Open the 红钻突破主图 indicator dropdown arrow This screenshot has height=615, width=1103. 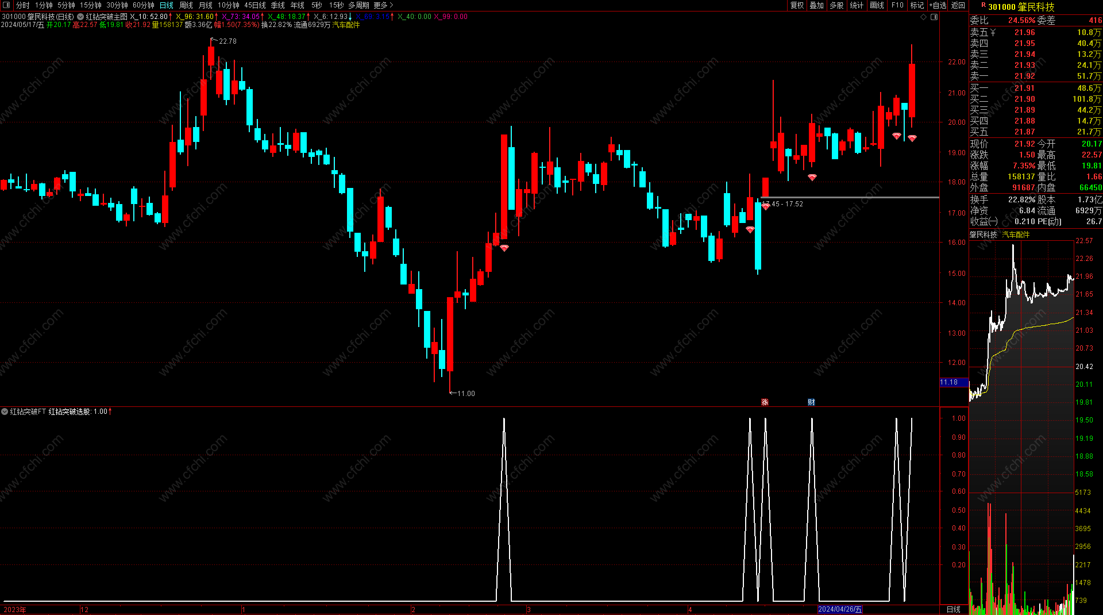(80, 17)
